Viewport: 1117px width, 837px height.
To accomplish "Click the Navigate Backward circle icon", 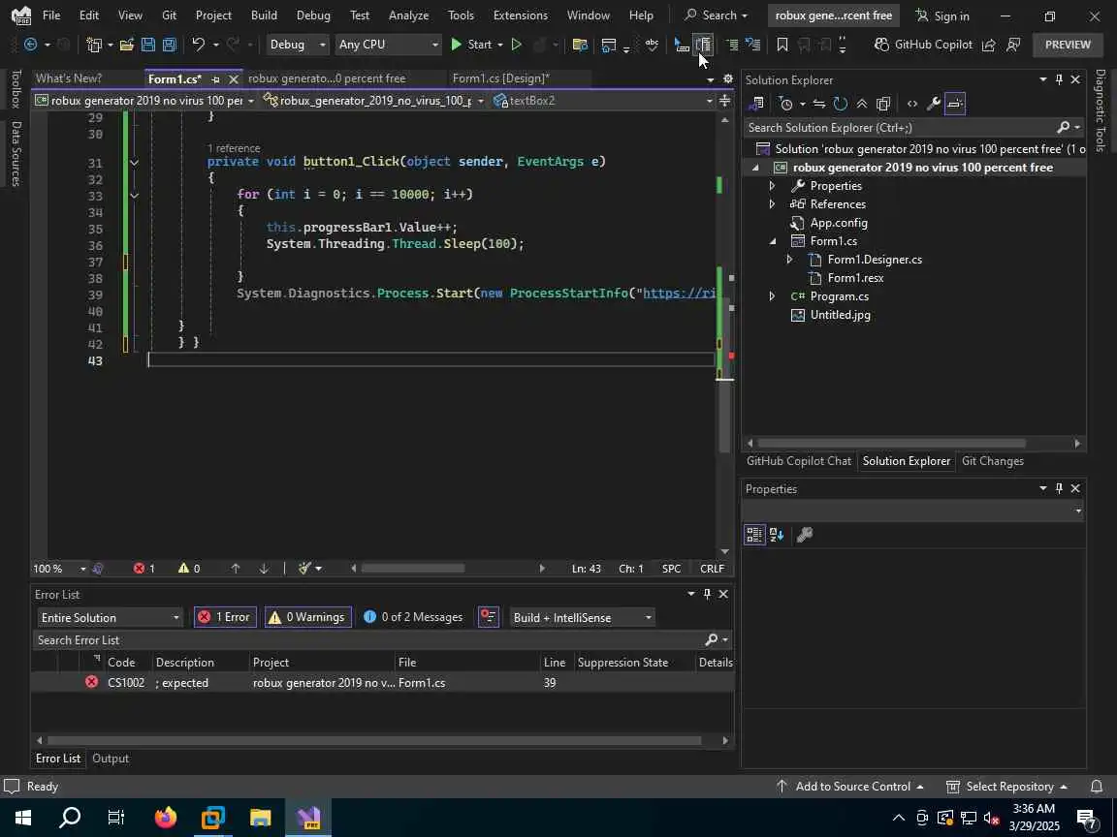I will point(31,45).
